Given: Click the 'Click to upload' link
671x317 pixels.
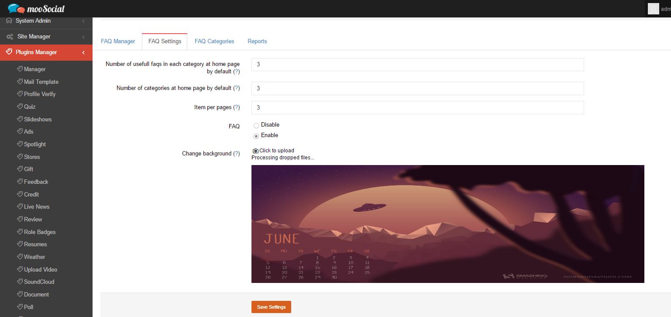Looking at the screenshot, I should (x=277, y=151).
